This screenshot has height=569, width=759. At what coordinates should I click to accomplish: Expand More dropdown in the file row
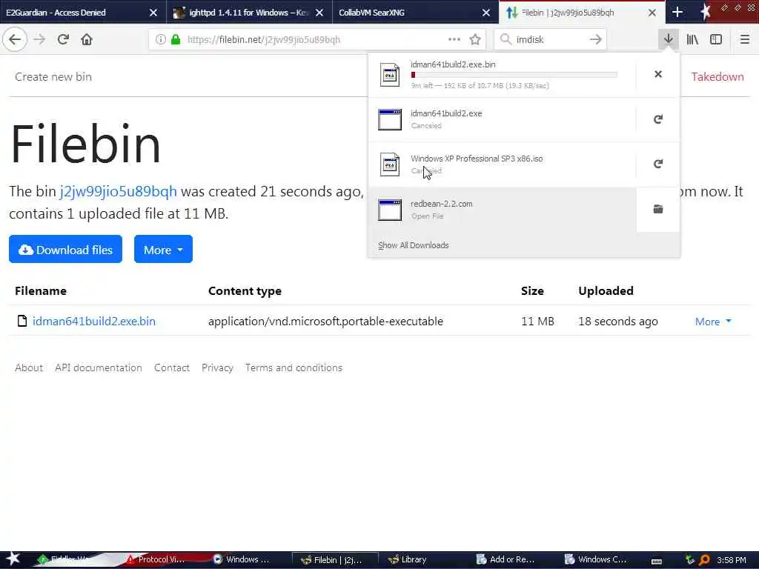click(x=713, y=322)
